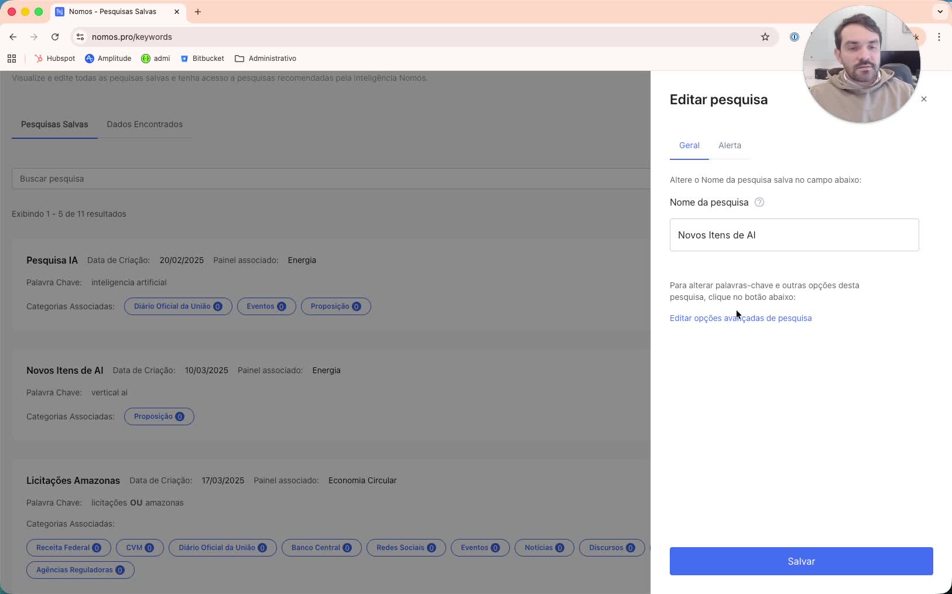
Task: Click the Redes Sociais category tag
Action: coord(406,548)
